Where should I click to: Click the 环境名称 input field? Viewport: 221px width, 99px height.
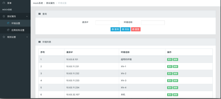point(153,23)
